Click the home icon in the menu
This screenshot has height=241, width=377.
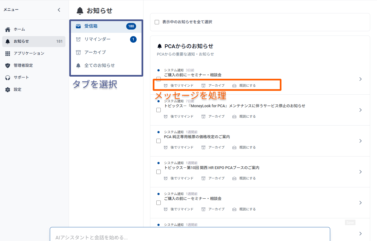[8, 29]
